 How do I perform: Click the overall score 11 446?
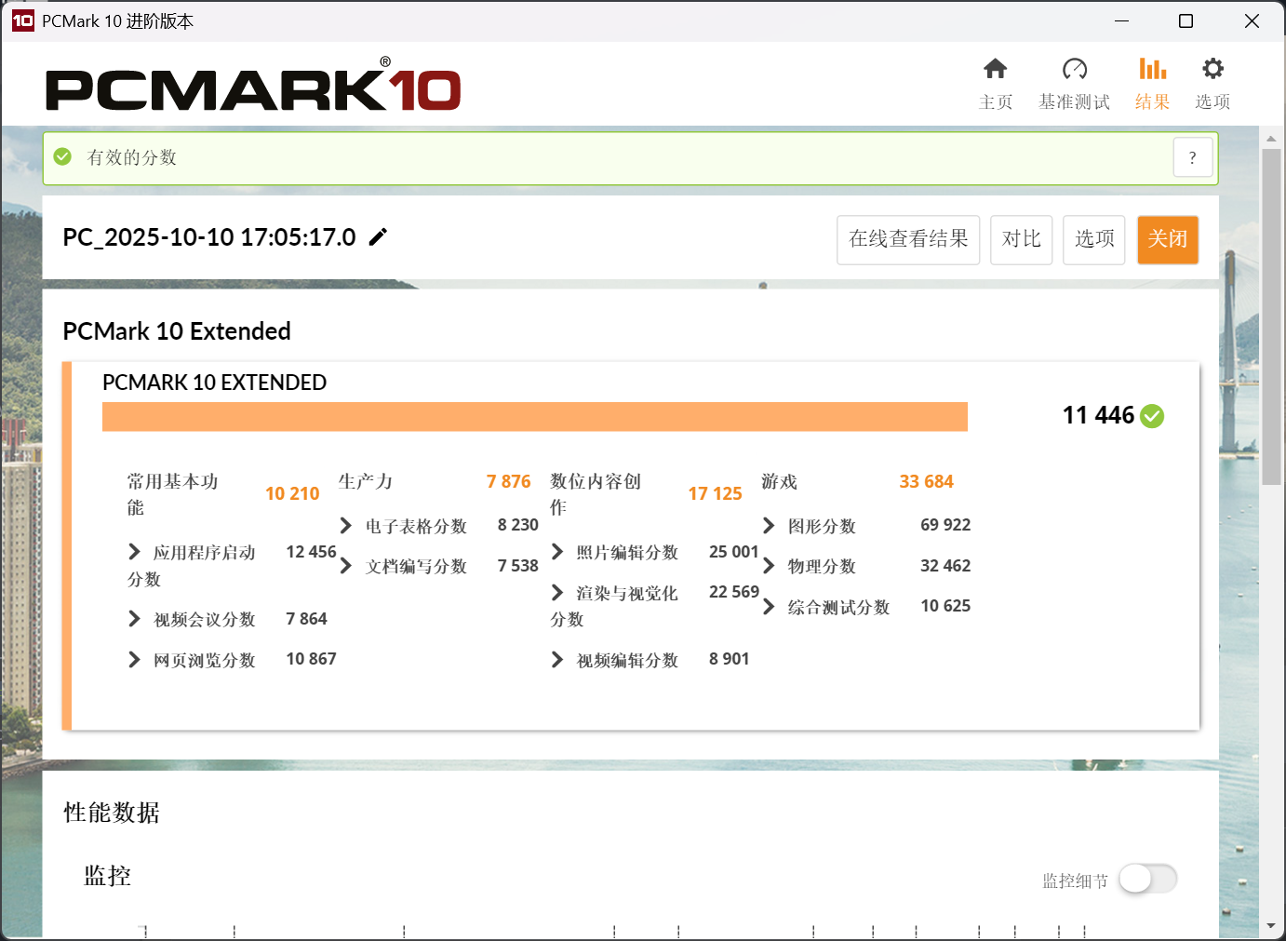coord(1098,415)
